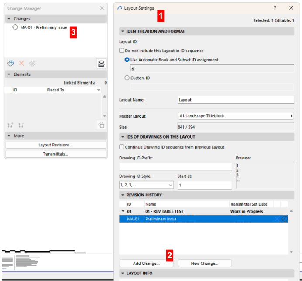Screen dimensions: 302x281
Task: Collapse the Identification and Format section
Action: pyautogui.click(x=122, y=32)
